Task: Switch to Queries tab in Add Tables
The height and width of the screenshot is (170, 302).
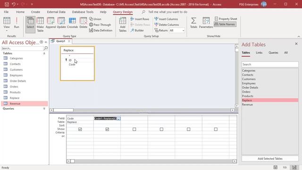Action: click(x=273, y=52)
